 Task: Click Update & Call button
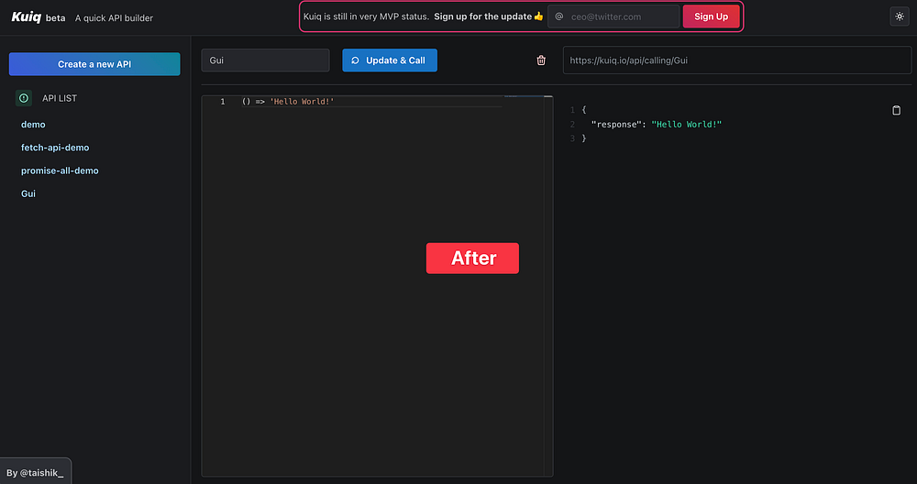click(x=390, y=60)
